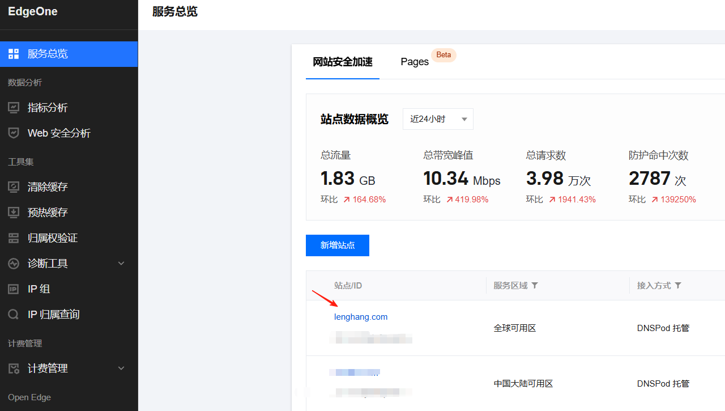Click the EdgeOne logo text
Screen dimensions: 725x411
(33, 11)
